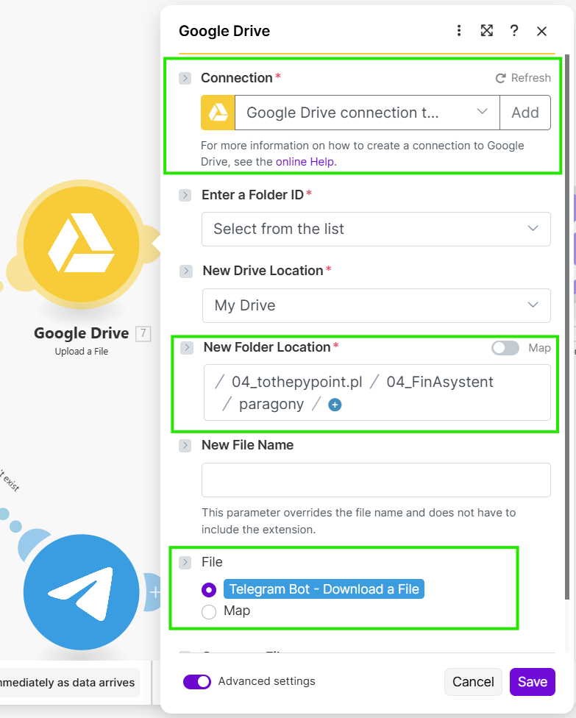The height and width of the screenshot is (718, 576).
Task: Click the Telegram Bot module on canvas
Action: tap(82, 592)
